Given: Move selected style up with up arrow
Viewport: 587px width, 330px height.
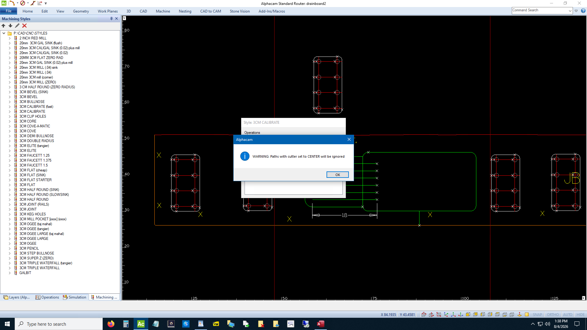Looking at the screenshot, I should [4, 26].
